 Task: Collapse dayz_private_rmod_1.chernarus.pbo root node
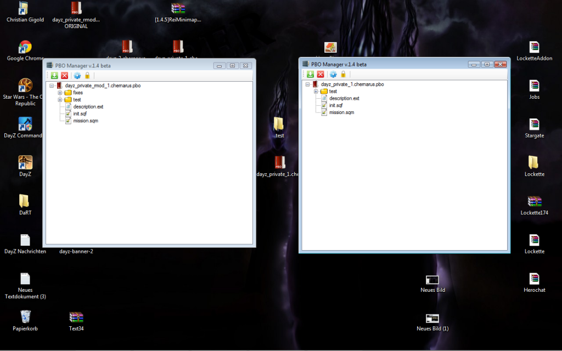tap(52, 86)
